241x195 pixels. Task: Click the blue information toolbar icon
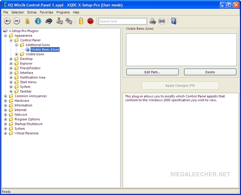coord(38,21)
